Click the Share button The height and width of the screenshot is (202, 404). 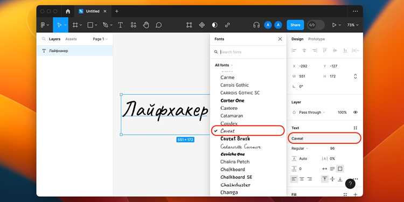pyautogui.click(x=295, y=25)
